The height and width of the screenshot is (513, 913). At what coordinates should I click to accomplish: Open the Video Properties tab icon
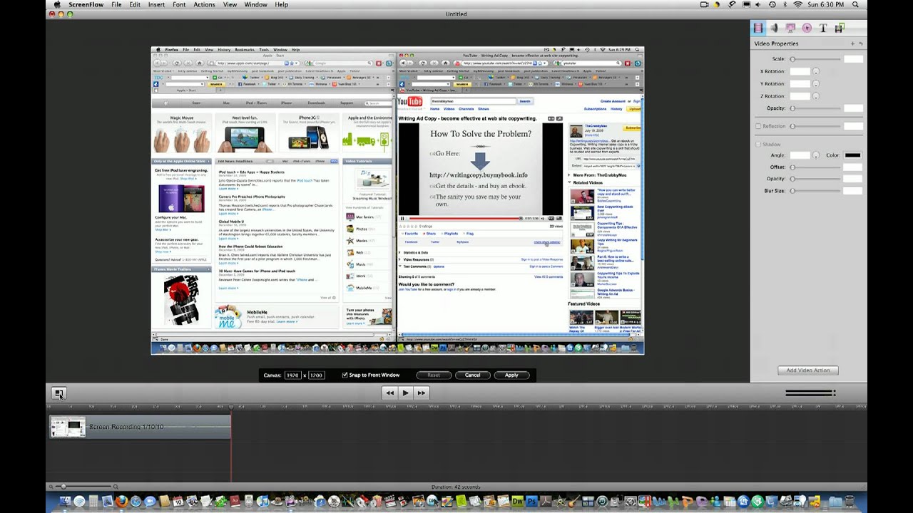pyautogui.click(x=758, y=28)
